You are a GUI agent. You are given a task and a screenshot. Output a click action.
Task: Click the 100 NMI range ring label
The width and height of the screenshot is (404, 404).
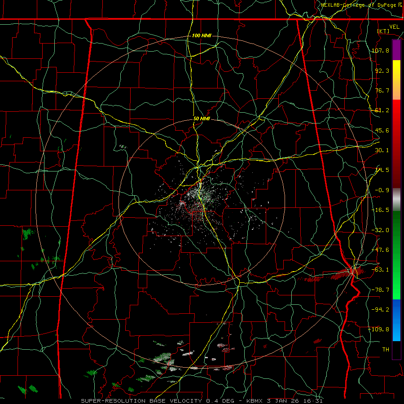tap(202, 35)
